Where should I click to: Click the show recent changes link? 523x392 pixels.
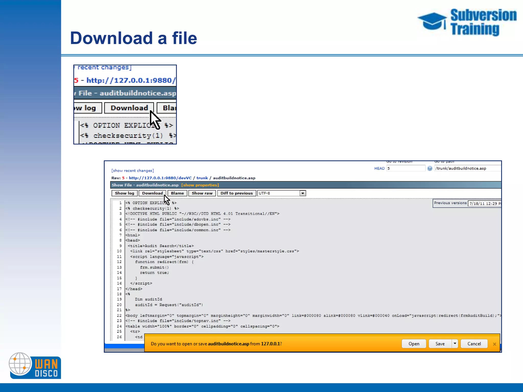(x=133, y=170)
